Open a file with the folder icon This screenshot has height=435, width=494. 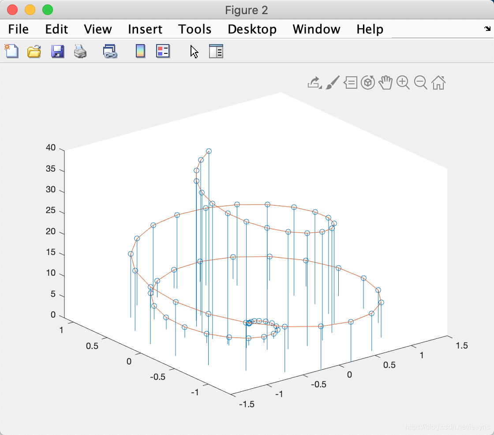point(34,51)
